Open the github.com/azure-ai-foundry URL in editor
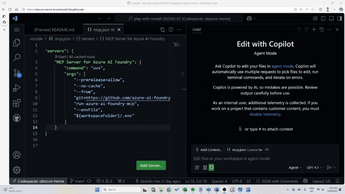 pos(128,98)
